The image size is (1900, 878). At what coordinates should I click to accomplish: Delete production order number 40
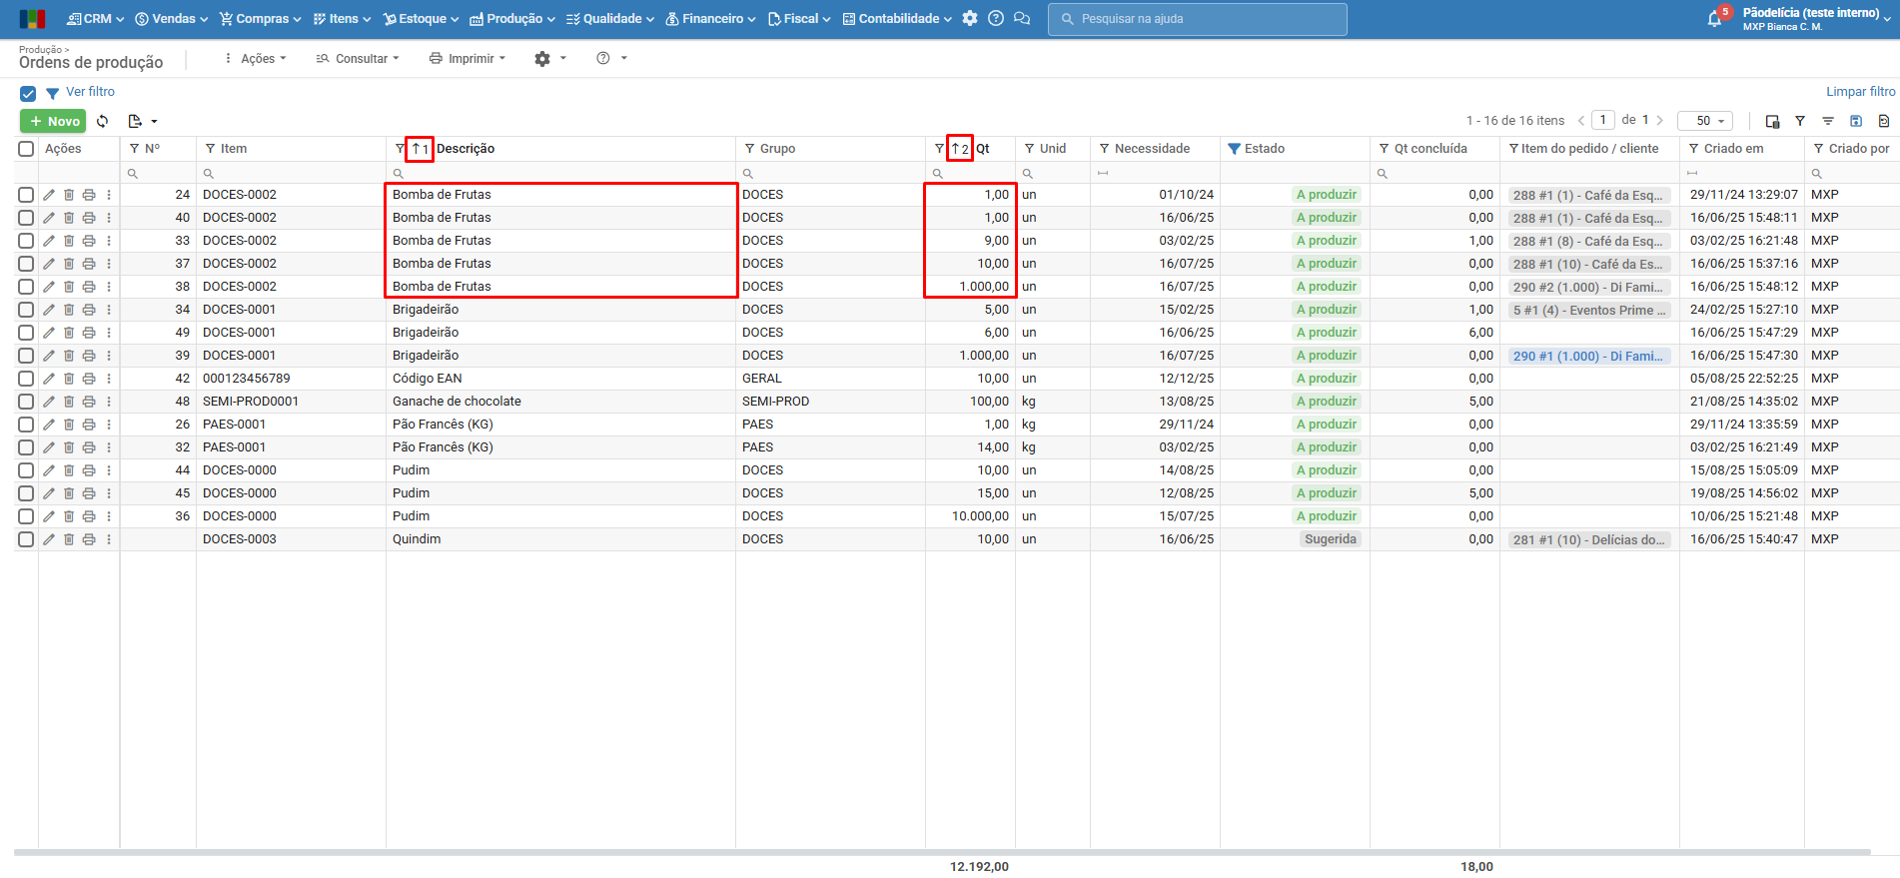[69, 218]
